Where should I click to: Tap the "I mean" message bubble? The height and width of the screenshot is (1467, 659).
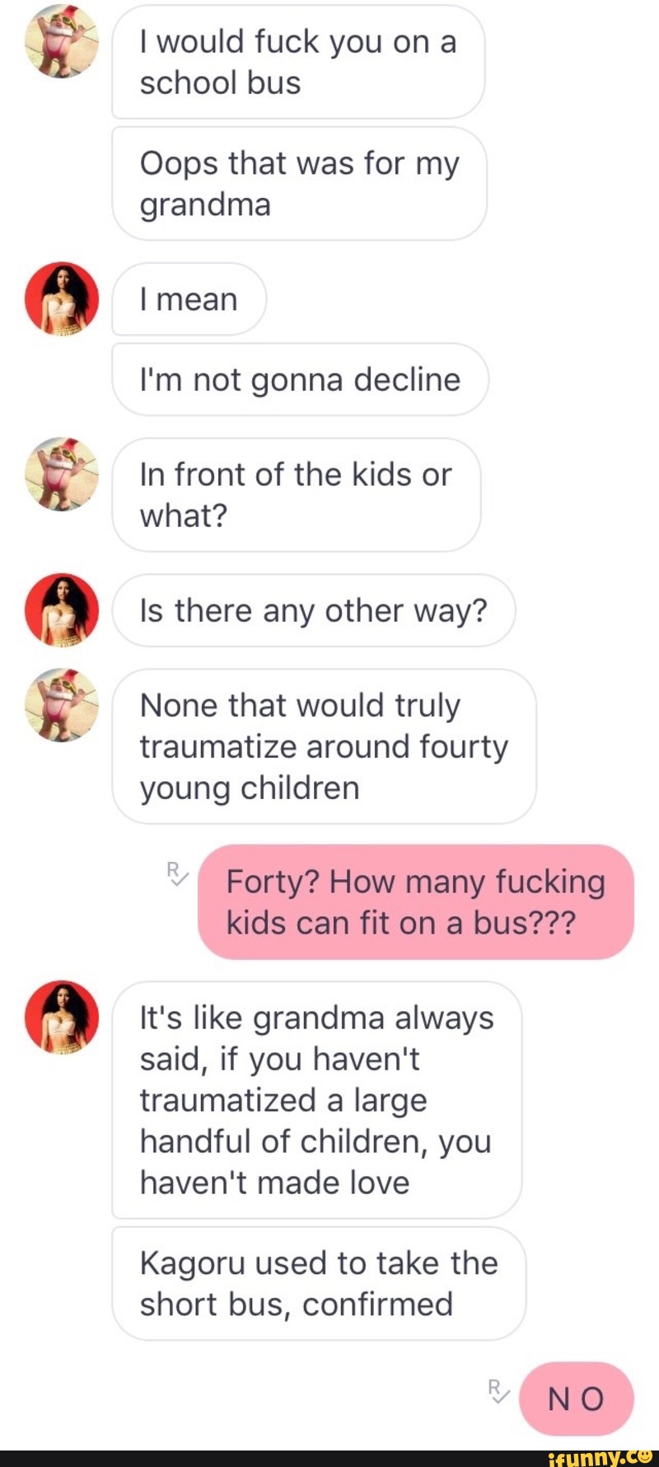point(189,299)
